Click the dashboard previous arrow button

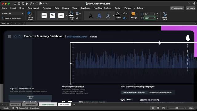click(15, 36)
